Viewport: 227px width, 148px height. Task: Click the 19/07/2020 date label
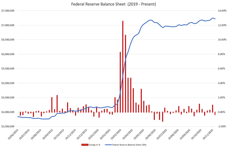162,134
